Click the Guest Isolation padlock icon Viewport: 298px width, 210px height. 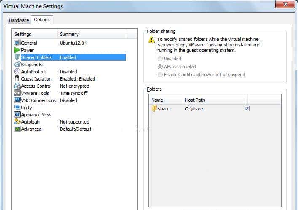tap(17, 79)
